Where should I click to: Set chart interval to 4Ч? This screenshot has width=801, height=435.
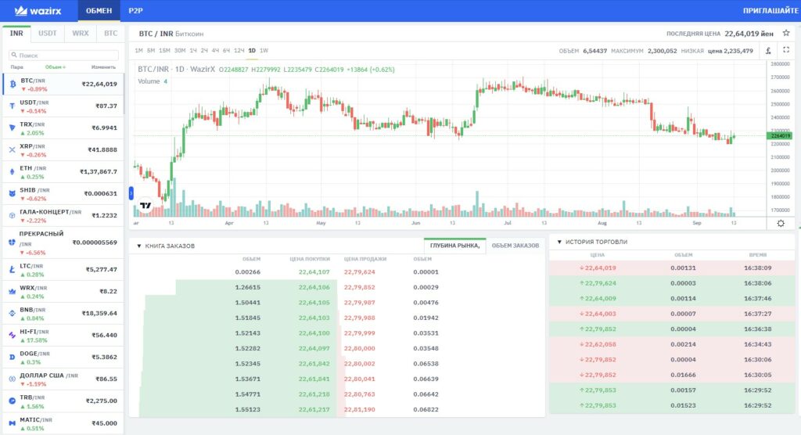tap(215, 51)
